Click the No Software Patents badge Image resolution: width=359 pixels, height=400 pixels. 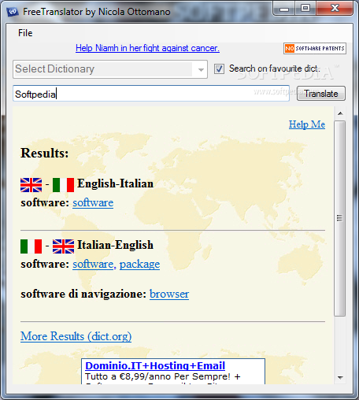(315, 49)
